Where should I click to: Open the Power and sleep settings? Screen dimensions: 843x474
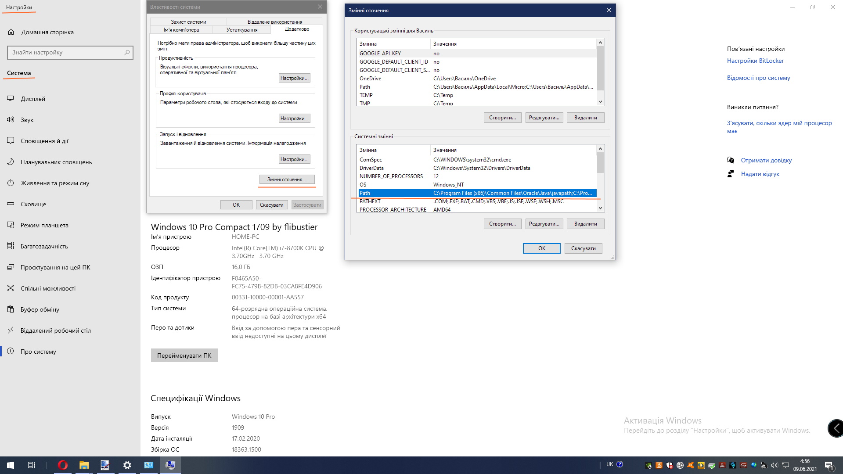tap(54, 183)
